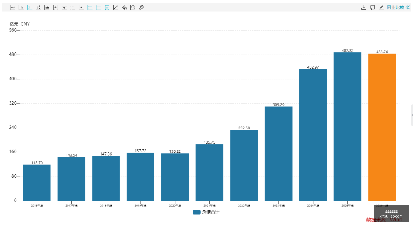Click the 2017年报 bar labeled 143.54
This screenshot has width=413, height=226.
coord(72,179)
